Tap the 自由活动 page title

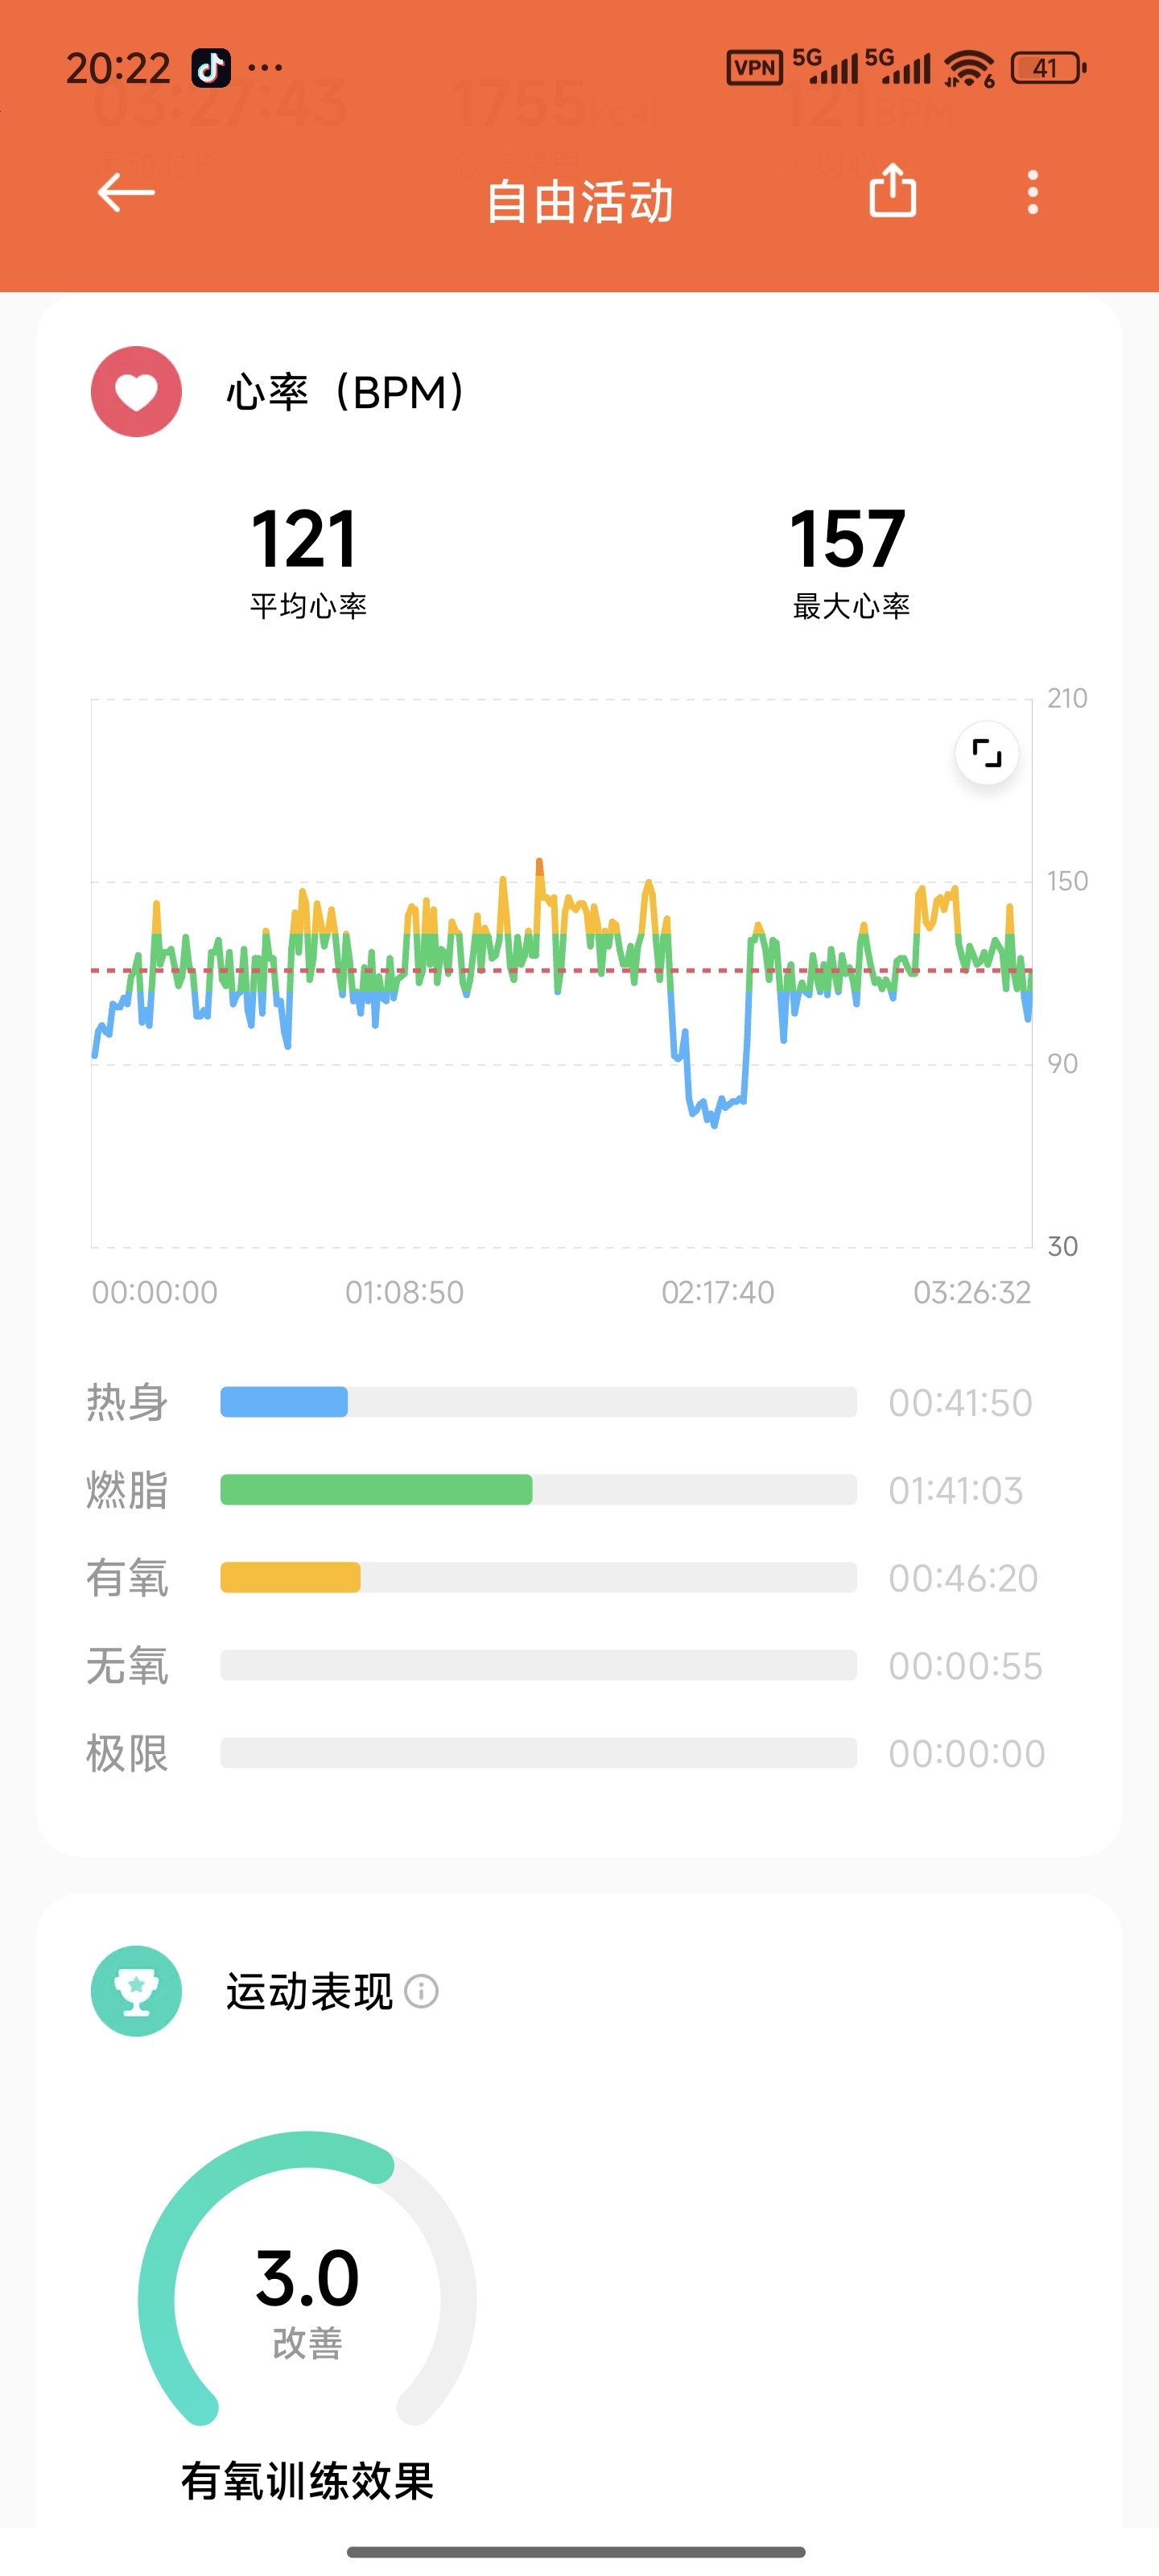pyautogui.click(x=579, y=201)
